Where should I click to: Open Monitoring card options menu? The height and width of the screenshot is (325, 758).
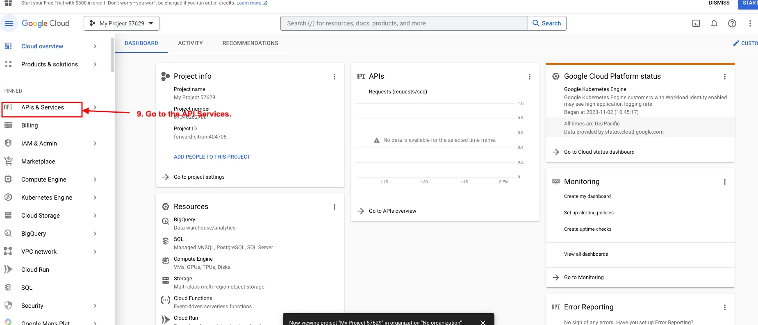click(x=725, y=182)
